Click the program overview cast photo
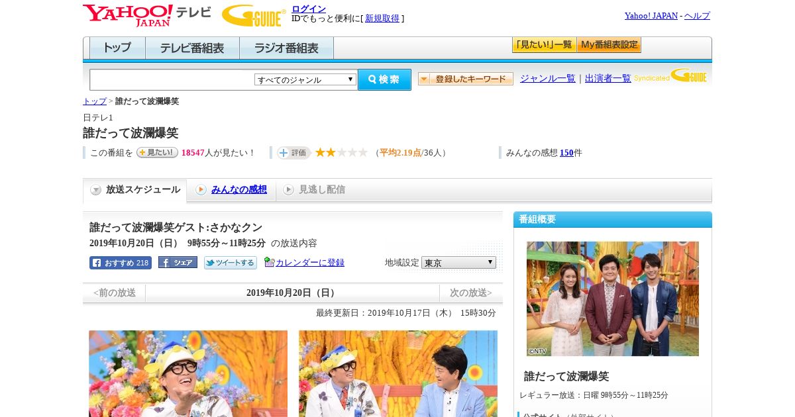This screenshot has height=417, width=795. point(613,299)
